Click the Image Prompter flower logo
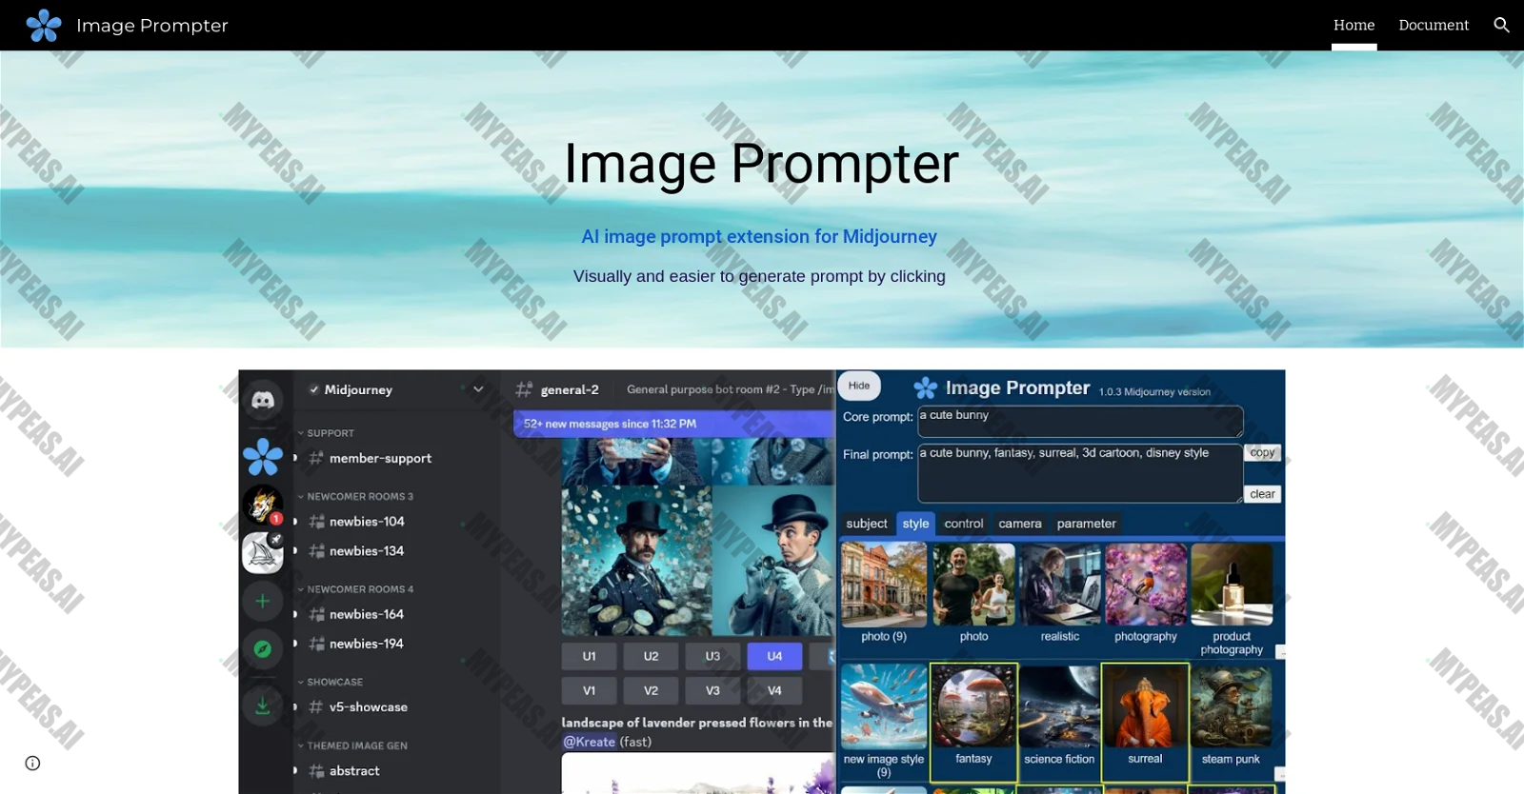Viewport: 1524px width, 794px height. click(x=44, y=26)
